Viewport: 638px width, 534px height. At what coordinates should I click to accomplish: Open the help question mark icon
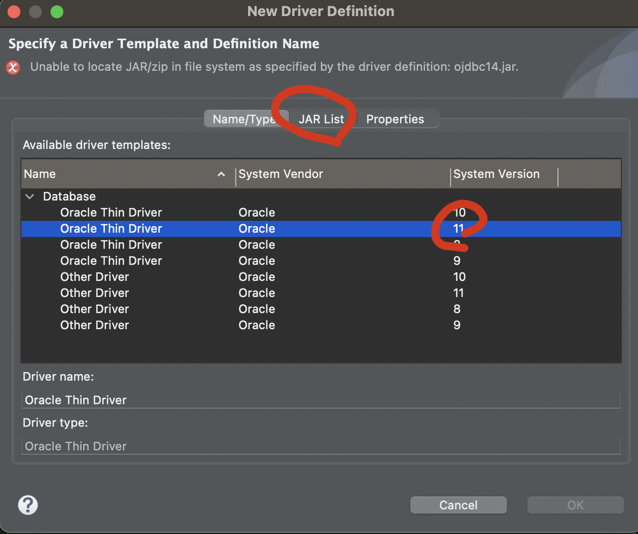click(x=28, y=505)
